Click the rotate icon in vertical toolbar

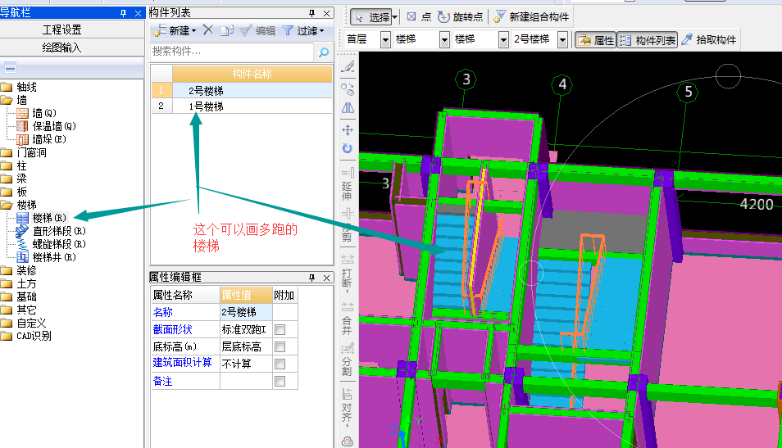tap(348, 148)
